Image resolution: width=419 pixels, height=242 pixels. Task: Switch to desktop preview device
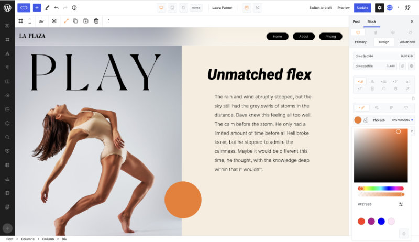click(161, 8)
